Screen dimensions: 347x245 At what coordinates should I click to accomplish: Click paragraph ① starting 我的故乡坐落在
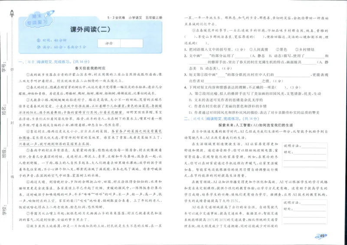pyautogui.click(x=90, y=77)
